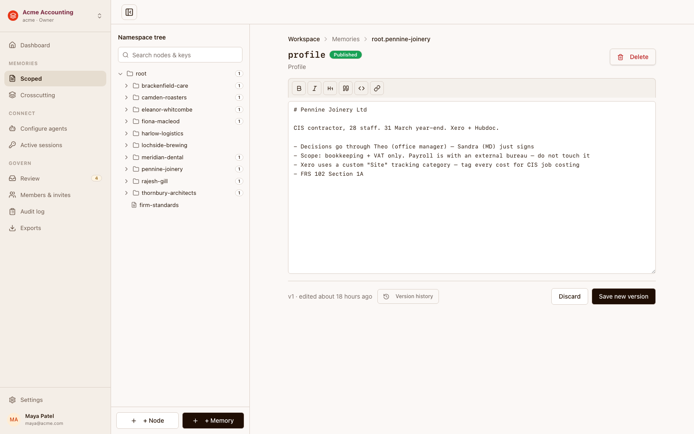Click into the memory content editor
The height and width of the screenshot is (434, 694).
472,187
